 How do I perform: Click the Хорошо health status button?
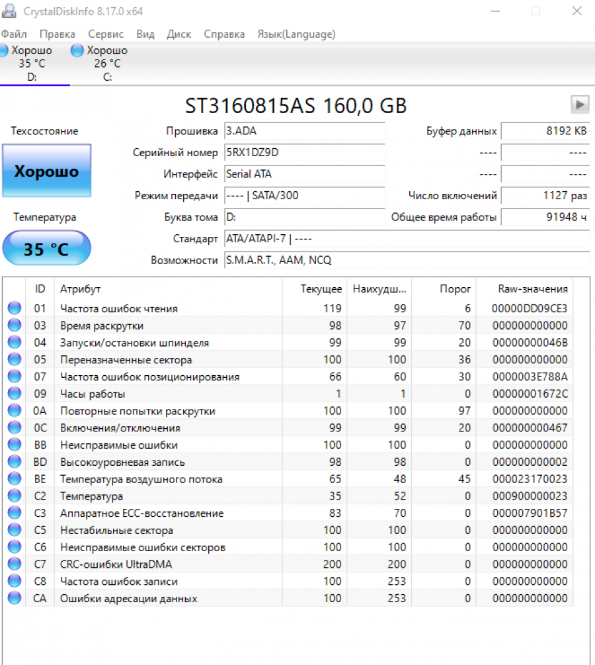point(47,171)
